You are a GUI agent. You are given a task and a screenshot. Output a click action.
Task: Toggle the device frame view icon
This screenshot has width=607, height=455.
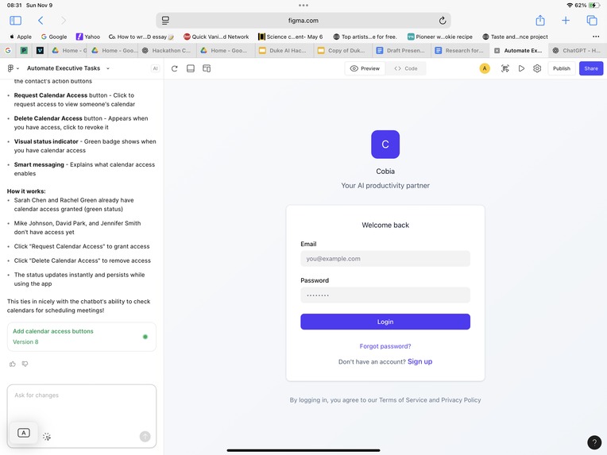191,68
